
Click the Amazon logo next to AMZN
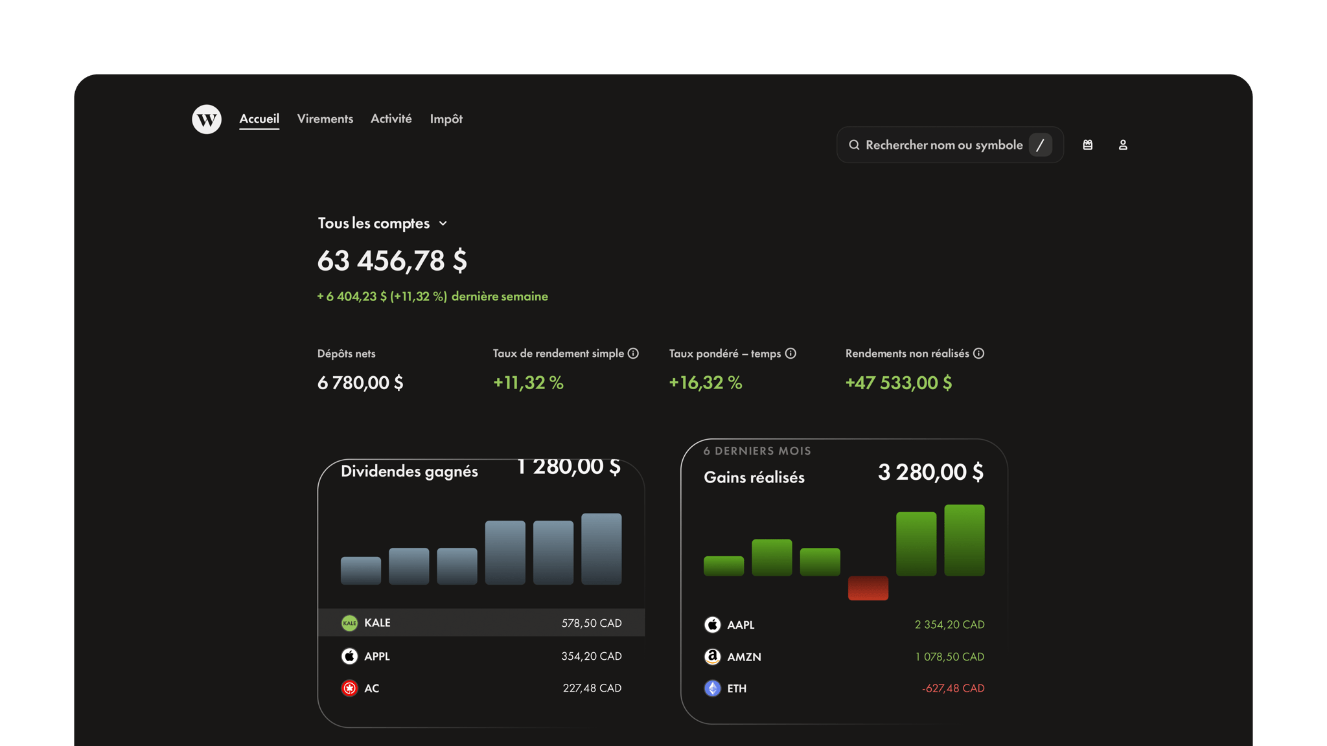tap(712, 657)
